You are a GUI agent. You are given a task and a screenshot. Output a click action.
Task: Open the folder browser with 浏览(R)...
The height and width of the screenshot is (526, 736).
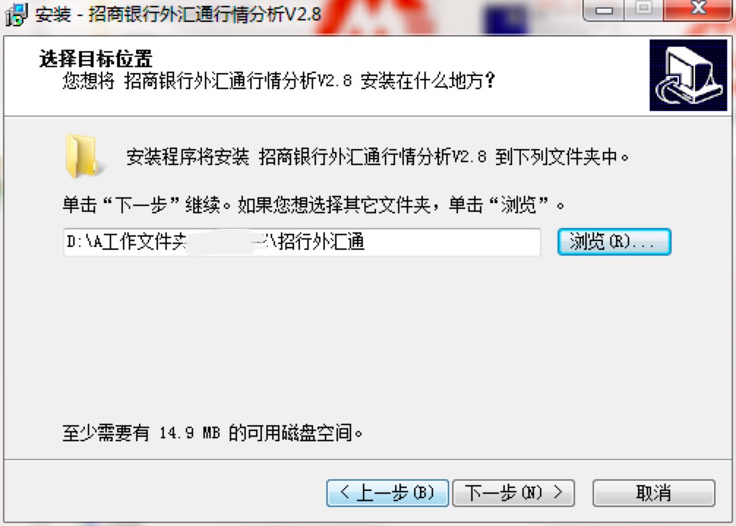click(x=614, y=242)
